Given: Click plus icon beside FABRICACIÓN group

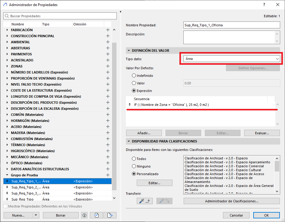Looking at the screenshot, I should point(108,30).
